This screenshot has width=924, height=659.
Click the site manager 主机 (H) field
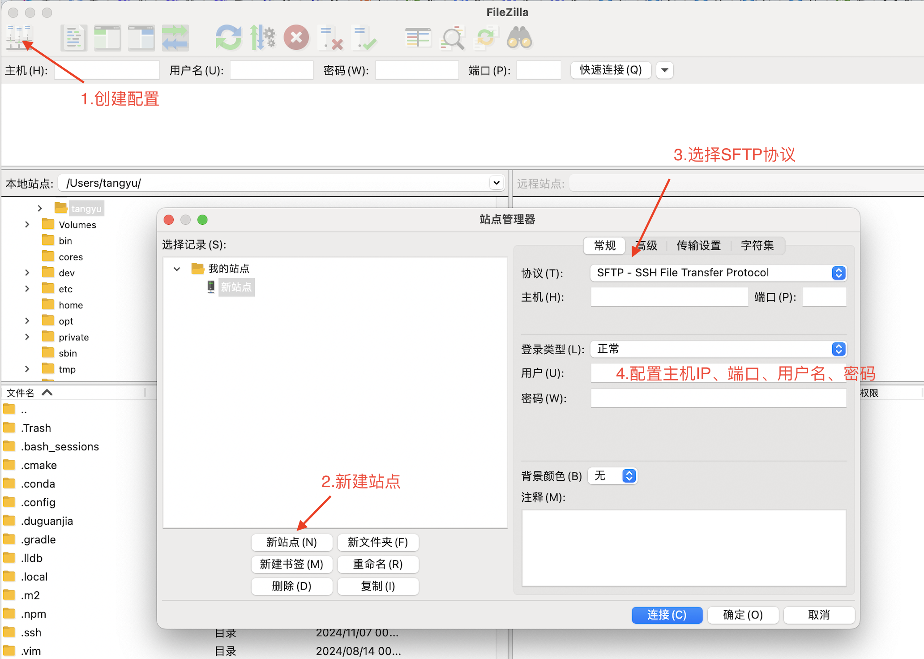(669, 297)
